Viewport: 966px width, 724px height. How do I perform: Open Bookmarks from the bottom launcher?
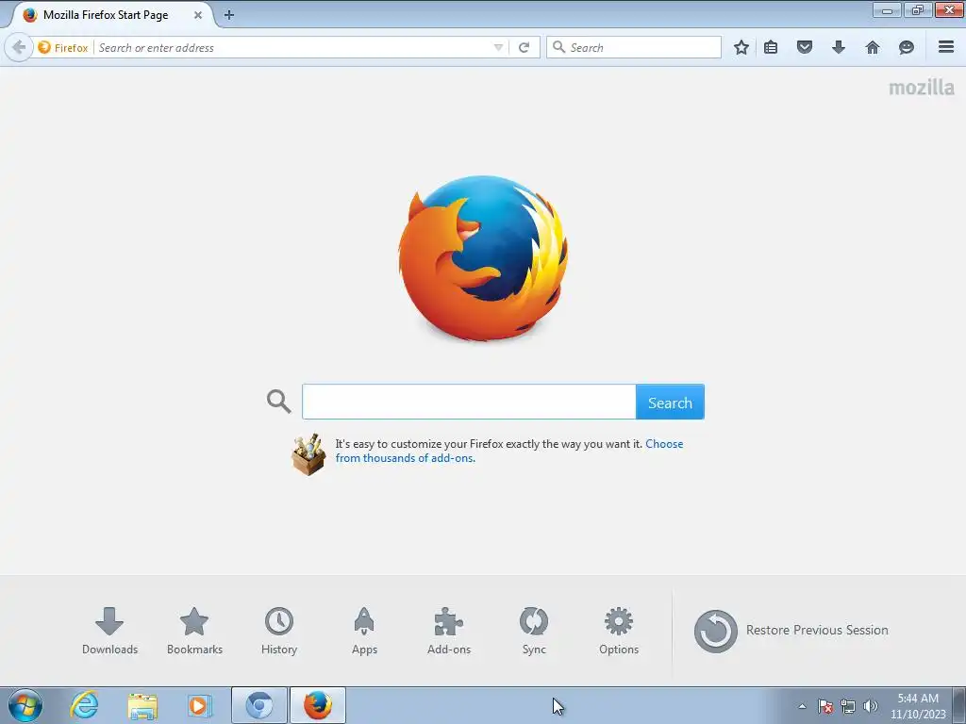tap(194, 631)
